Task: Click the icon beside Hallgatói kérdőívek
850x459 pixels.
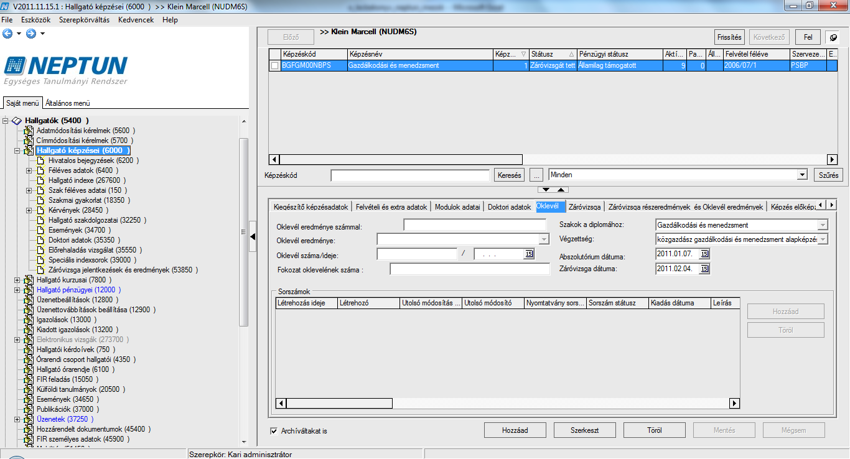Action: coord(29,350)
